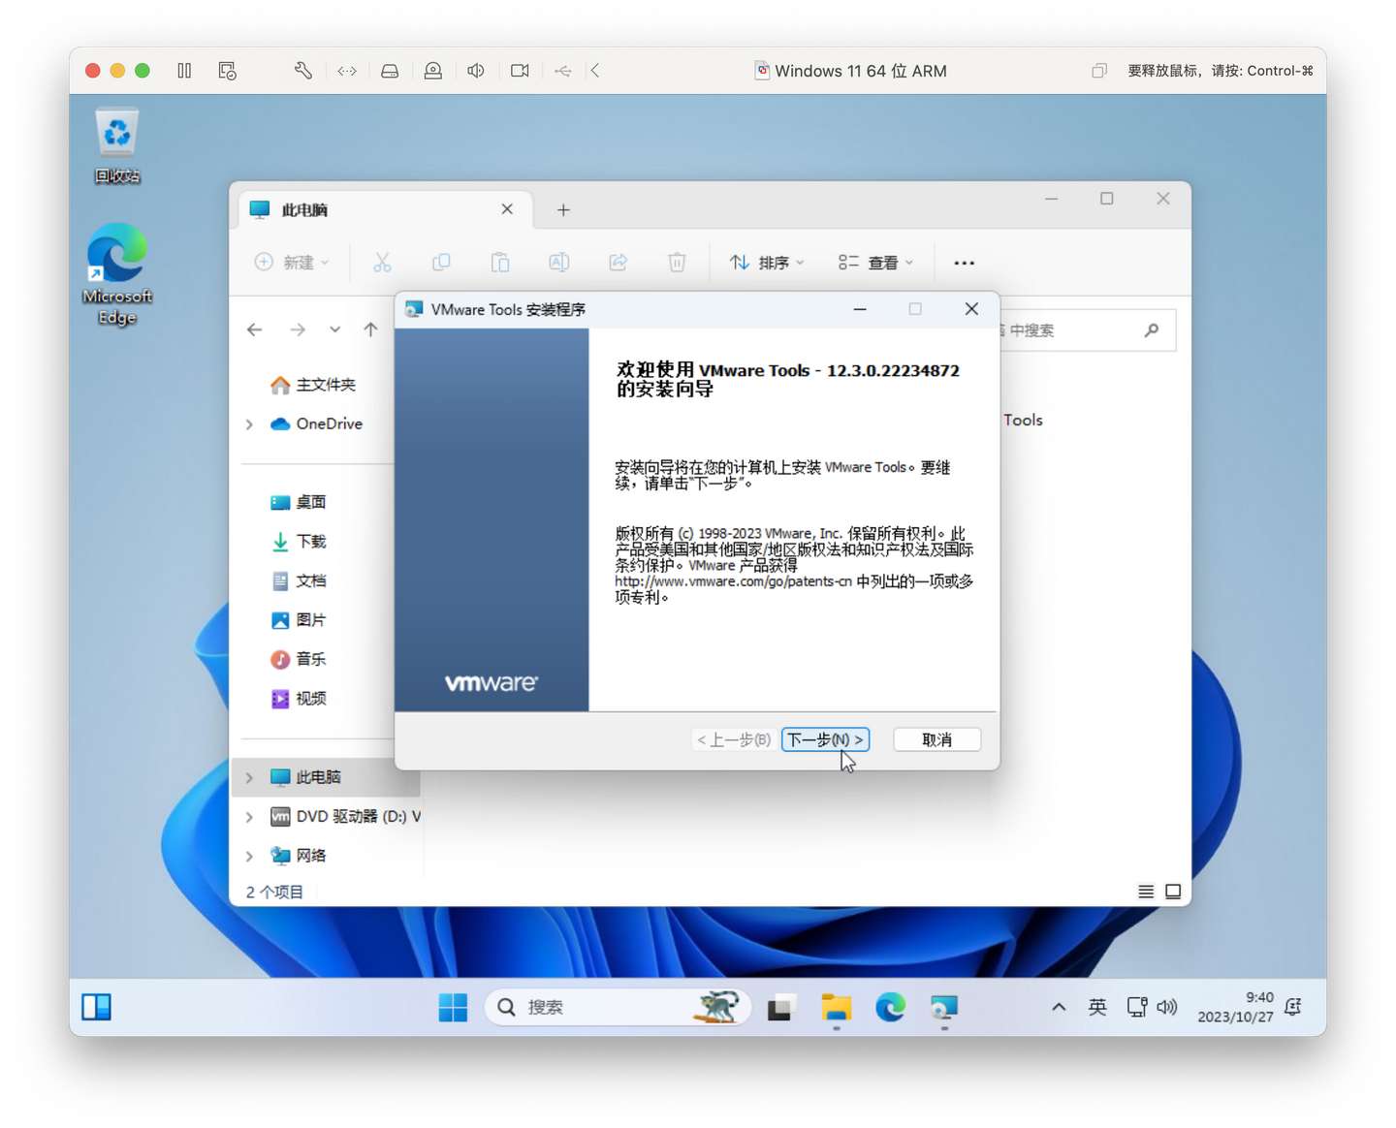The height and width of the screenshot is (1128, 1396).
Task: Collapse the device icons with the arrow
Action: pos(595,71)
